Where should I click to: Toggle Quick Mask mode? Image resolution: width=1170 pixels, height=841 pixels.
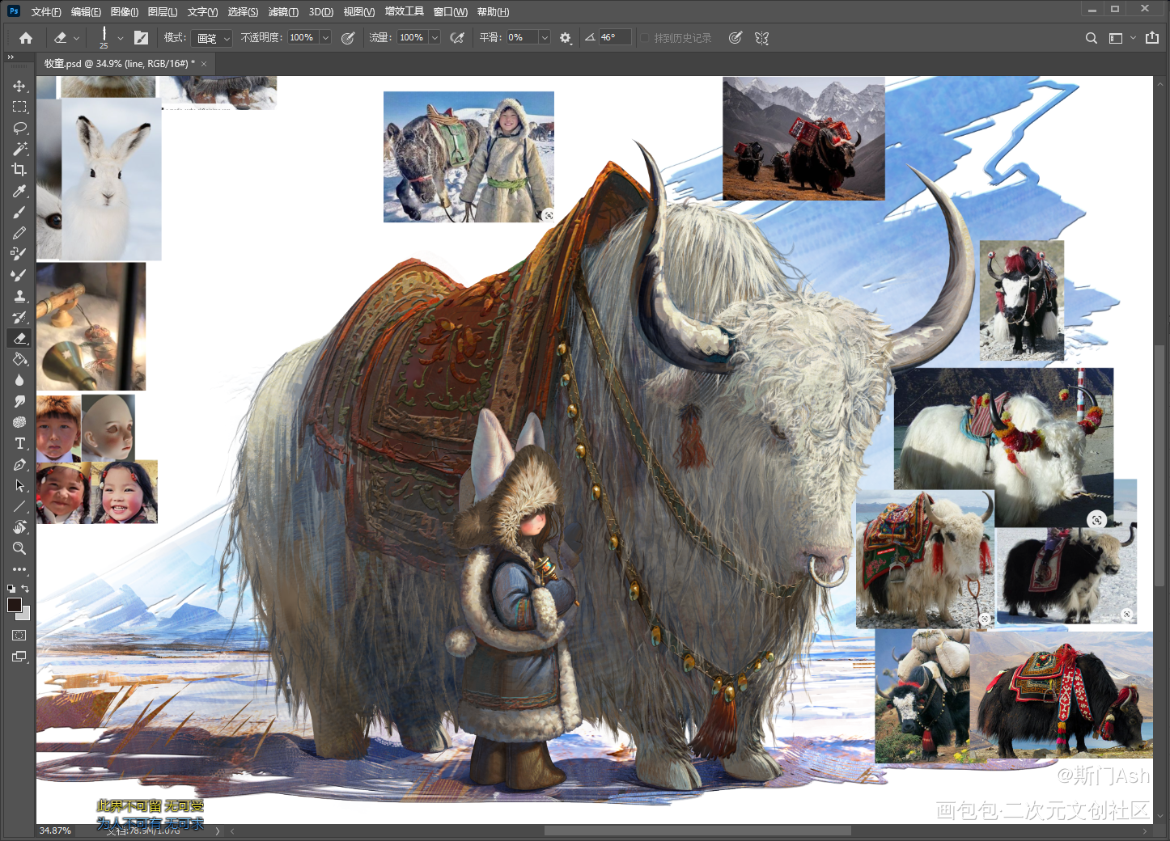click(x=19, y=636)
